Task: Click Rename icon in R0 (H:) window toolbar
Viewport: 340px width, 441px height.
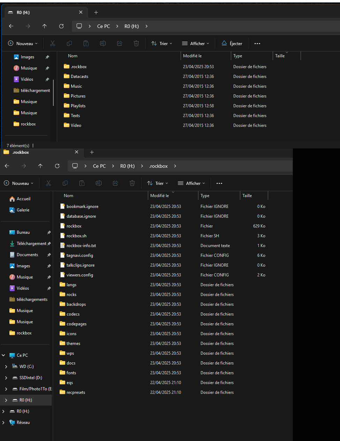Action: click(x=103, y=43)
